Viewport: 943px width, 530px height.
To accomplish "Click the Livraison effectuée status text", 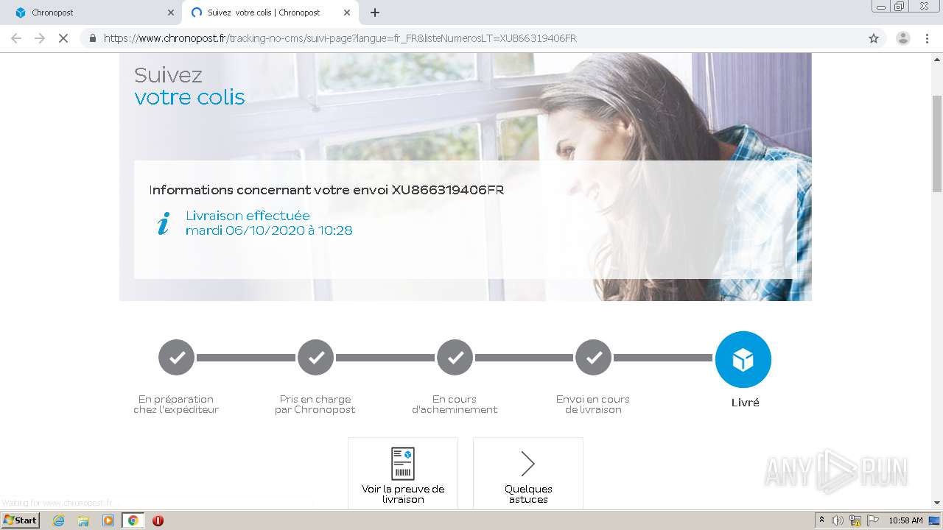I will 248,216.
